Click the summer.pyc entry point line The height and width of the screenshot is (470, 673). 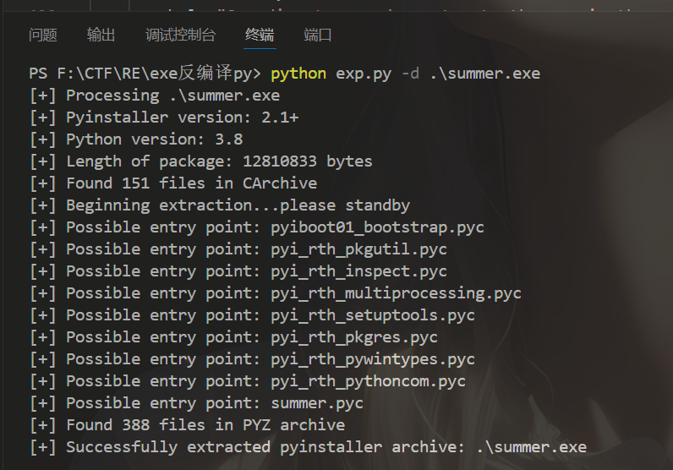(196, 403)
